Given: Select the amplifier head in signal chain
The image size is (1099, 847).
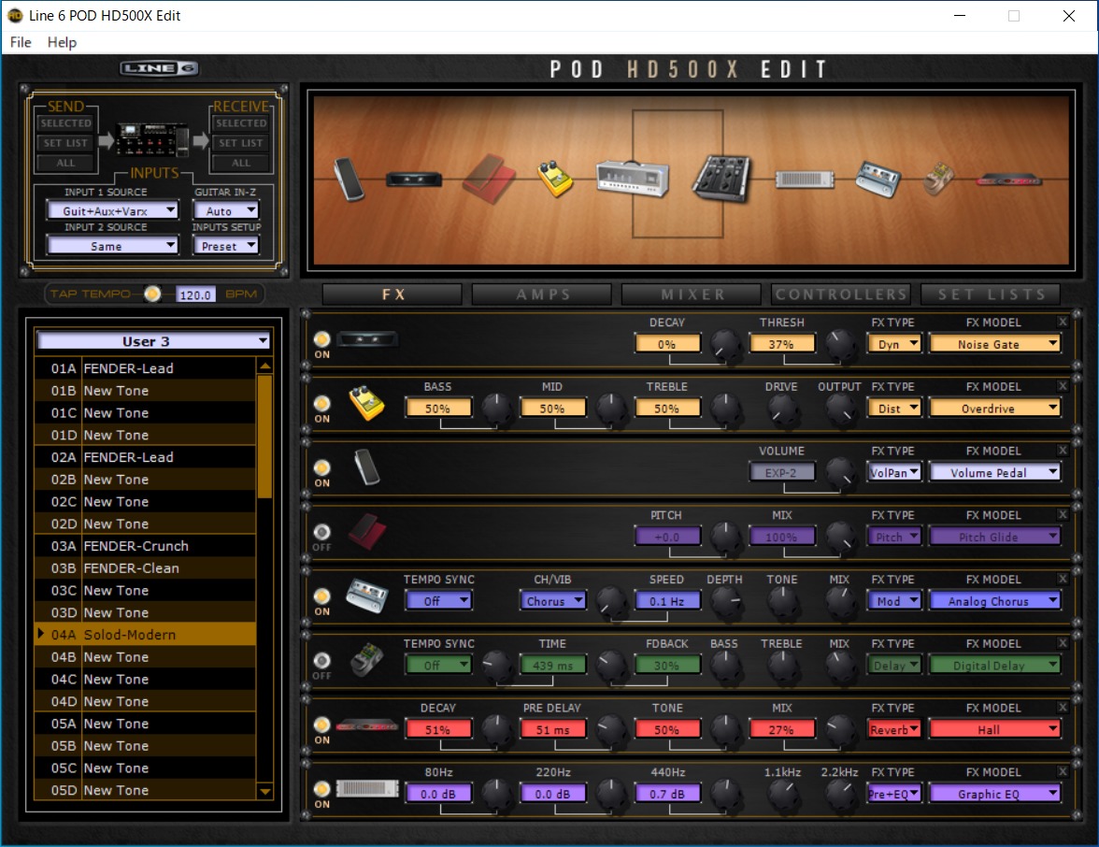Looking at the screenshot, I should (x=632, y=178).
